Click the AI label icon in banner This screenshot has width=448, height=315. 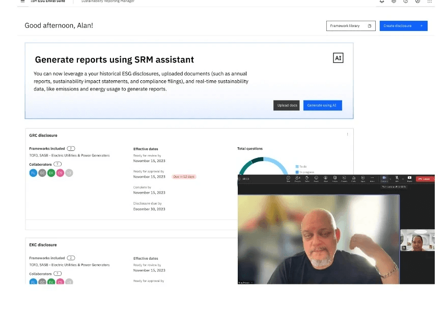(338, 58)
